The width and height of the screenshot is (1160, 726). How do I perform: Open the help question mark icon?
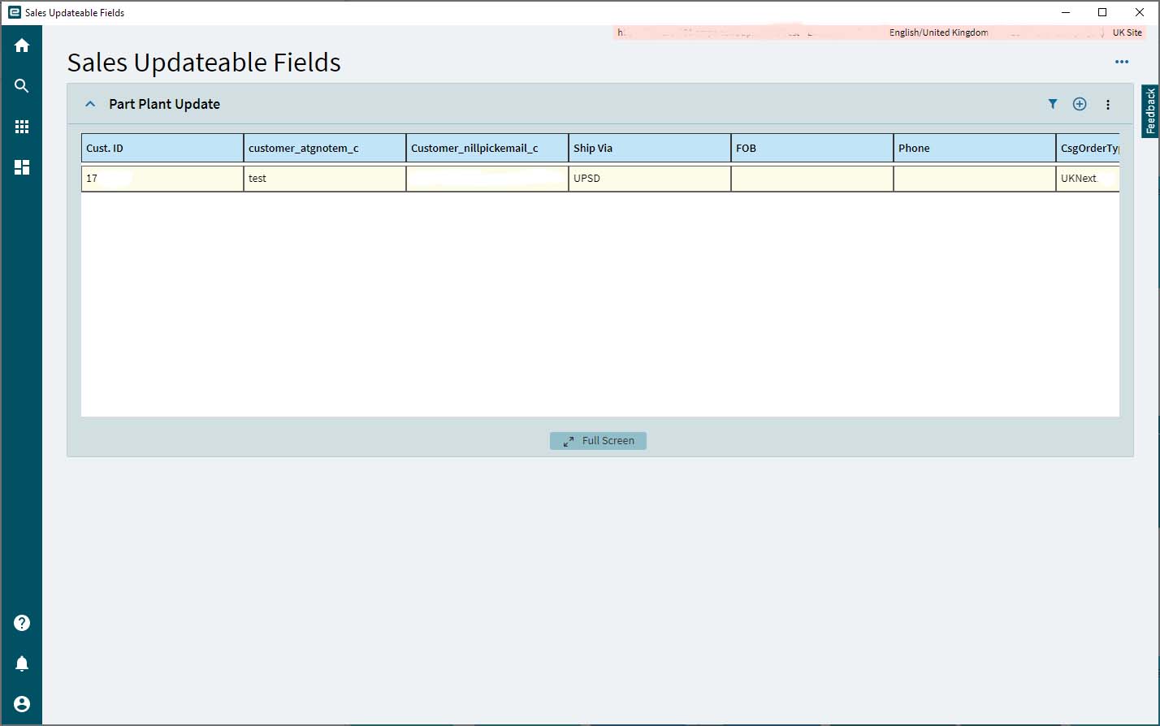coord(22,623)
